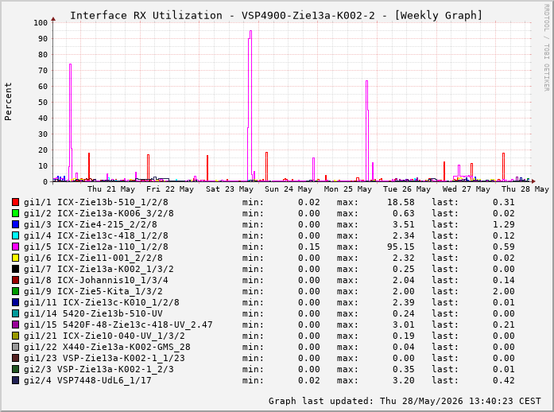Click the green gi1/2 legend color swatch
The image size is (554, 412).
pyautogui.click(x=15, y=213)
